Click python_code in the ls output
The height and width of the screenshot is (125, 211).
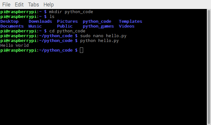pyautogui.click(x=97, y=21)
